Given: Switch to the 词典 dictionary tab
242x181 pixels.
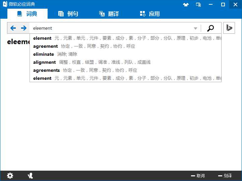Looking at the screenshot, I should (27, 14).
